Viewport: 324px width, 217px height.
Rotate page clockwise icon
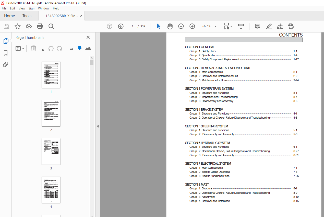[59, 48]
